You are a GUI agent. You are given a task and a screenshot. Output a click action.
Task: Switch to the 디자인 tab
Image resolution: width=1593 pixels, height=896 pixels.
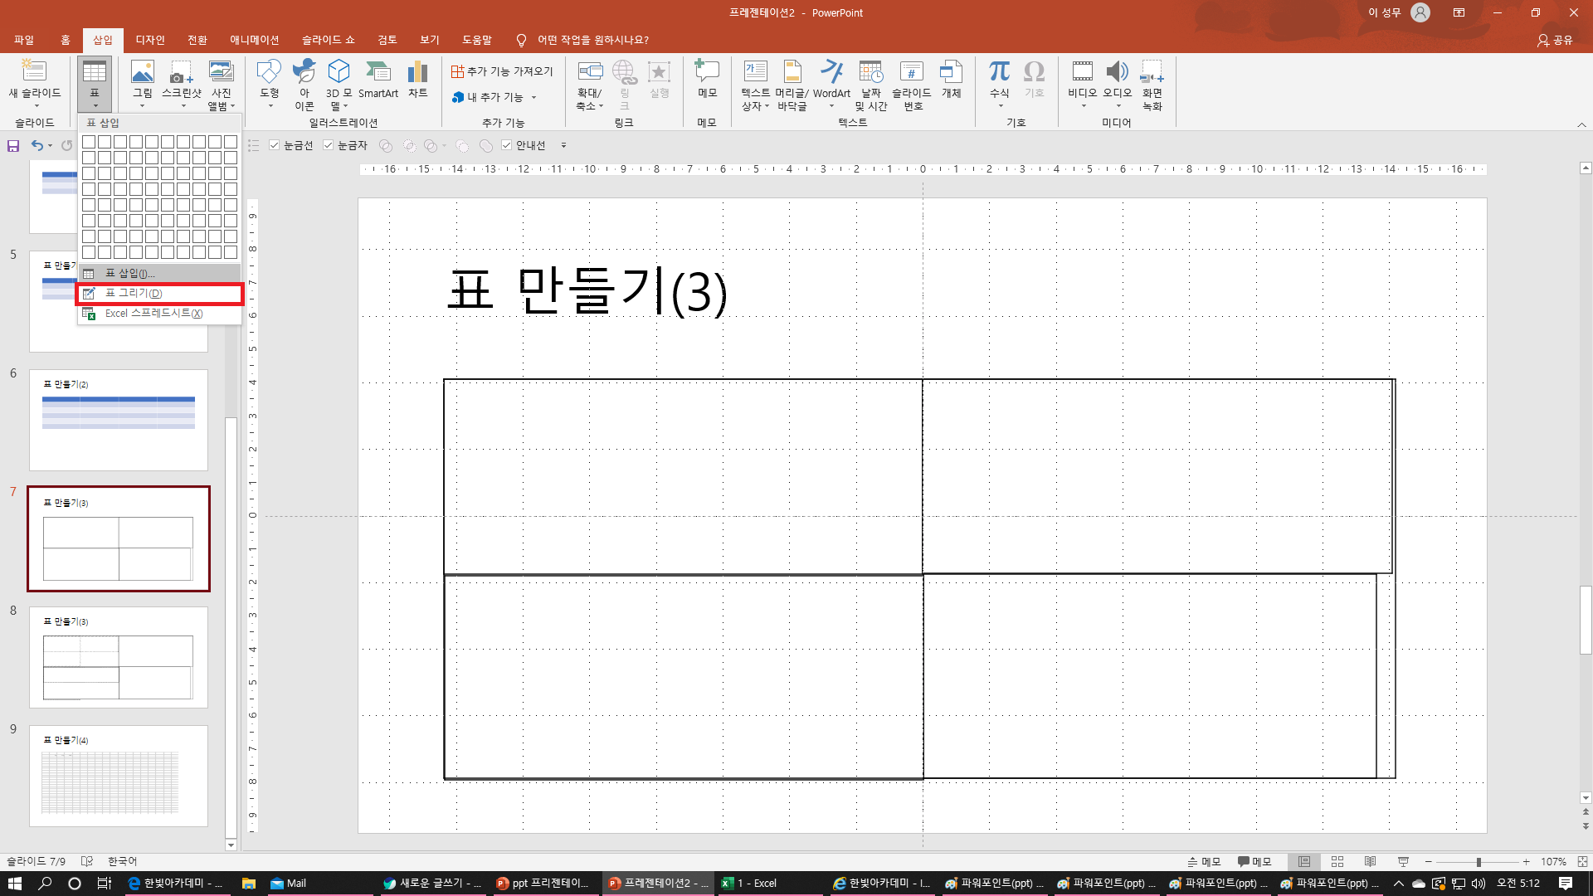[x=149, y=40]
